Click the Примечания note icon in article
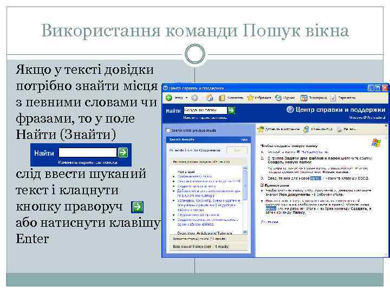Image resolution: width=390 pixels, height=293 pixels. coord(262,186)
